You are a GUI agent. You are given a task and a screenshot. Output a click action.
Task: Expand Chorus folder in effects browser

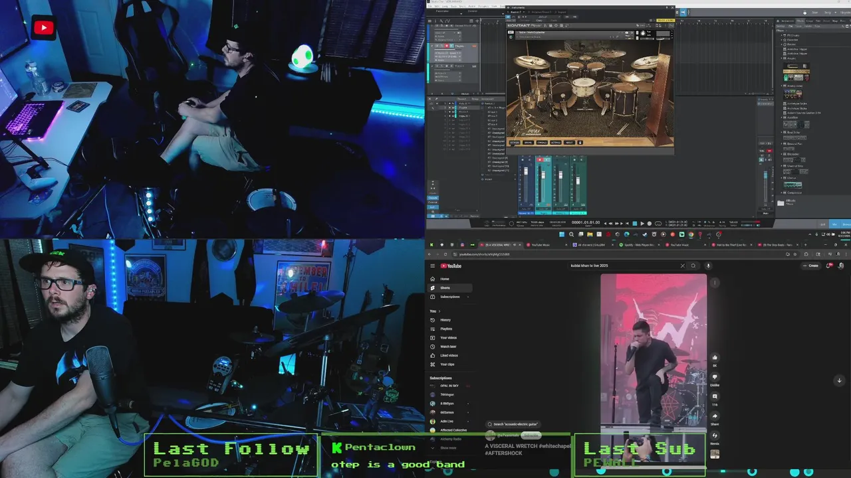click(782, 178)
